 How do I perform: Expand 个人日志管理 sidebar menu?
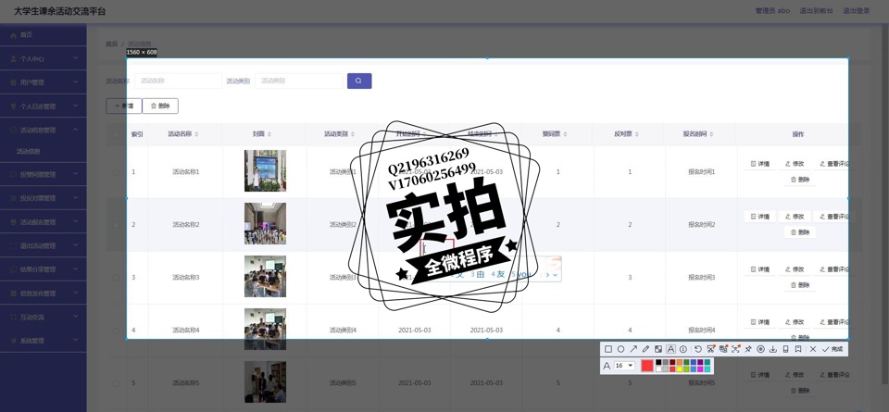(44, 106)
